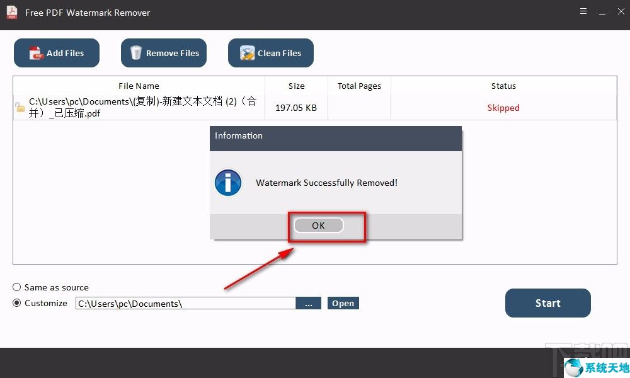Click the Total Pages column header
The height and width of the screenshot is (378, 630).
click(x=359, y=86)
